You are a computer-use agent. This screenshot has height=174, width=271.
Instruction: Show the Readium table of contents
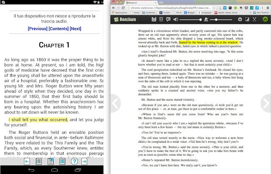(161, 19)
